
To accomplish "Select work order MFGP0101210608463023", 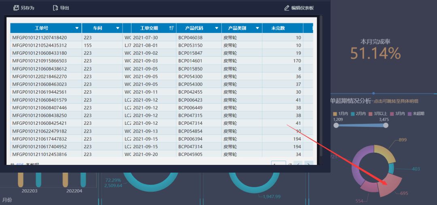I will pos(40,84).
